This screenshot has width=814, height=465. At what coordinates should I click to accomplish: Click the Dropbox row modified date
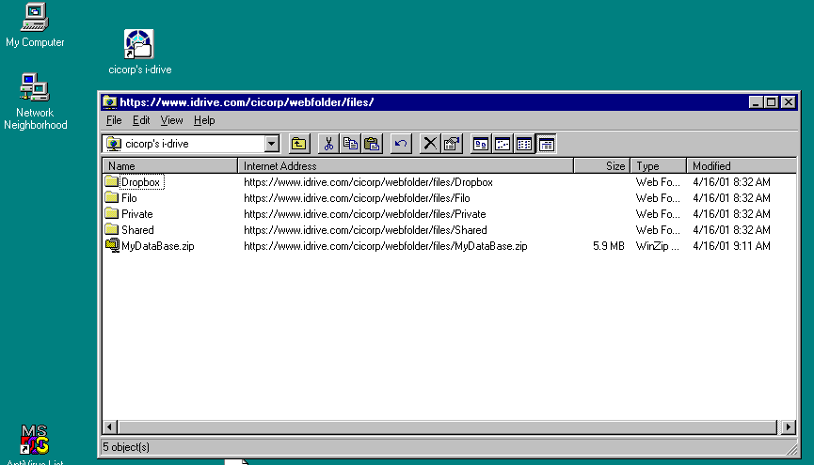click(731, 182)
